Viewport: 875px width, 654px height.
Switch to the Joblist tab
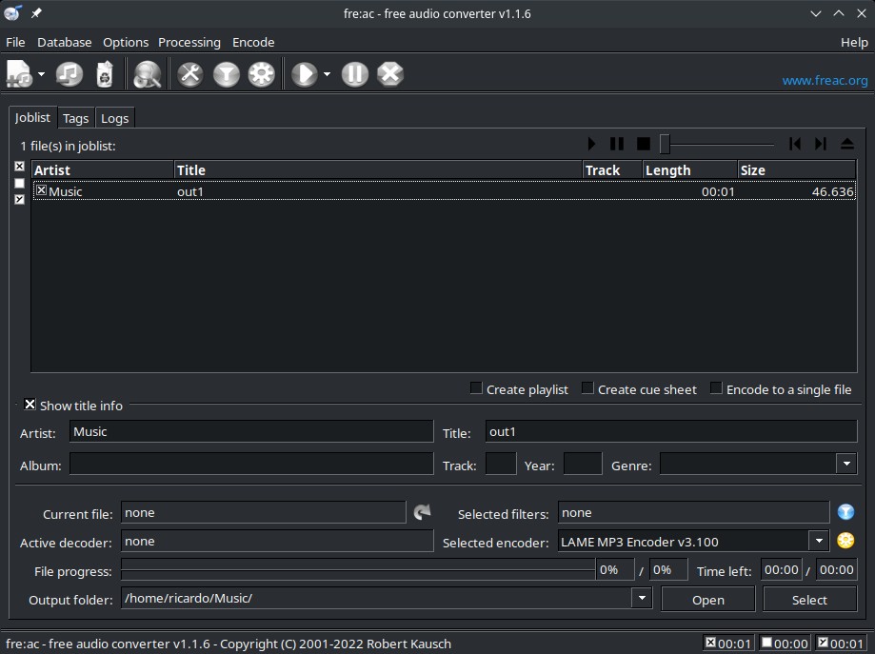pos(32,117)
